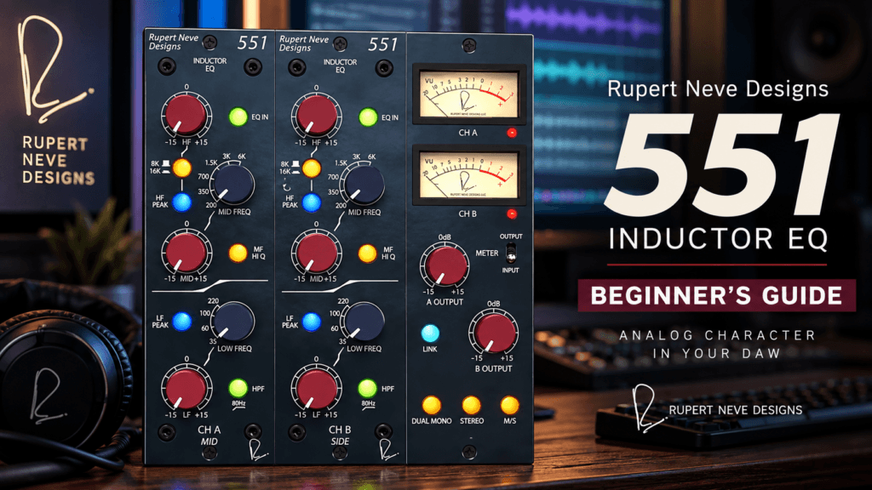Enable CH B HF PEAK blue button
Viewport: 872px width, 490px height.
pos(312,202)
